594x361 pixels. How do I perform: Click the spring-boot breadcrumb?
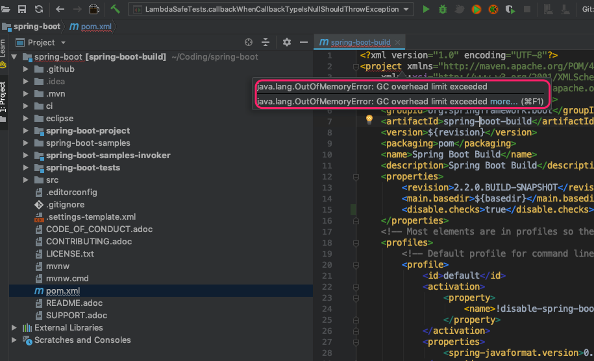pos(32,27)
